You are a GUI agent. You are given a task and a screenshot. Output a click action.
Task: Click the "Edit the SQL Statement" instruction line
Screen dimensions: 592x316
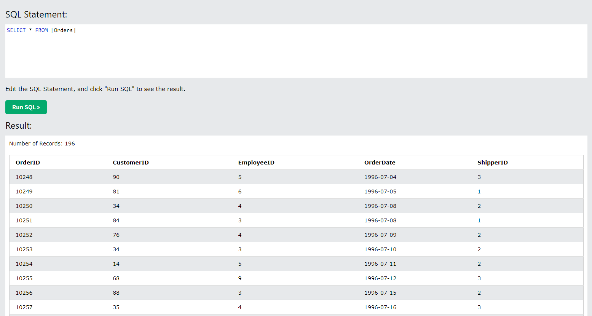point(95,89)
